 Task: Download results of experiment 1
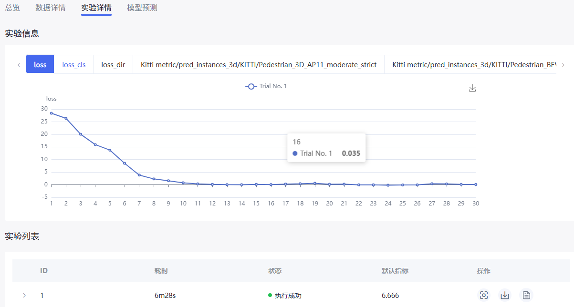(505, 295)
